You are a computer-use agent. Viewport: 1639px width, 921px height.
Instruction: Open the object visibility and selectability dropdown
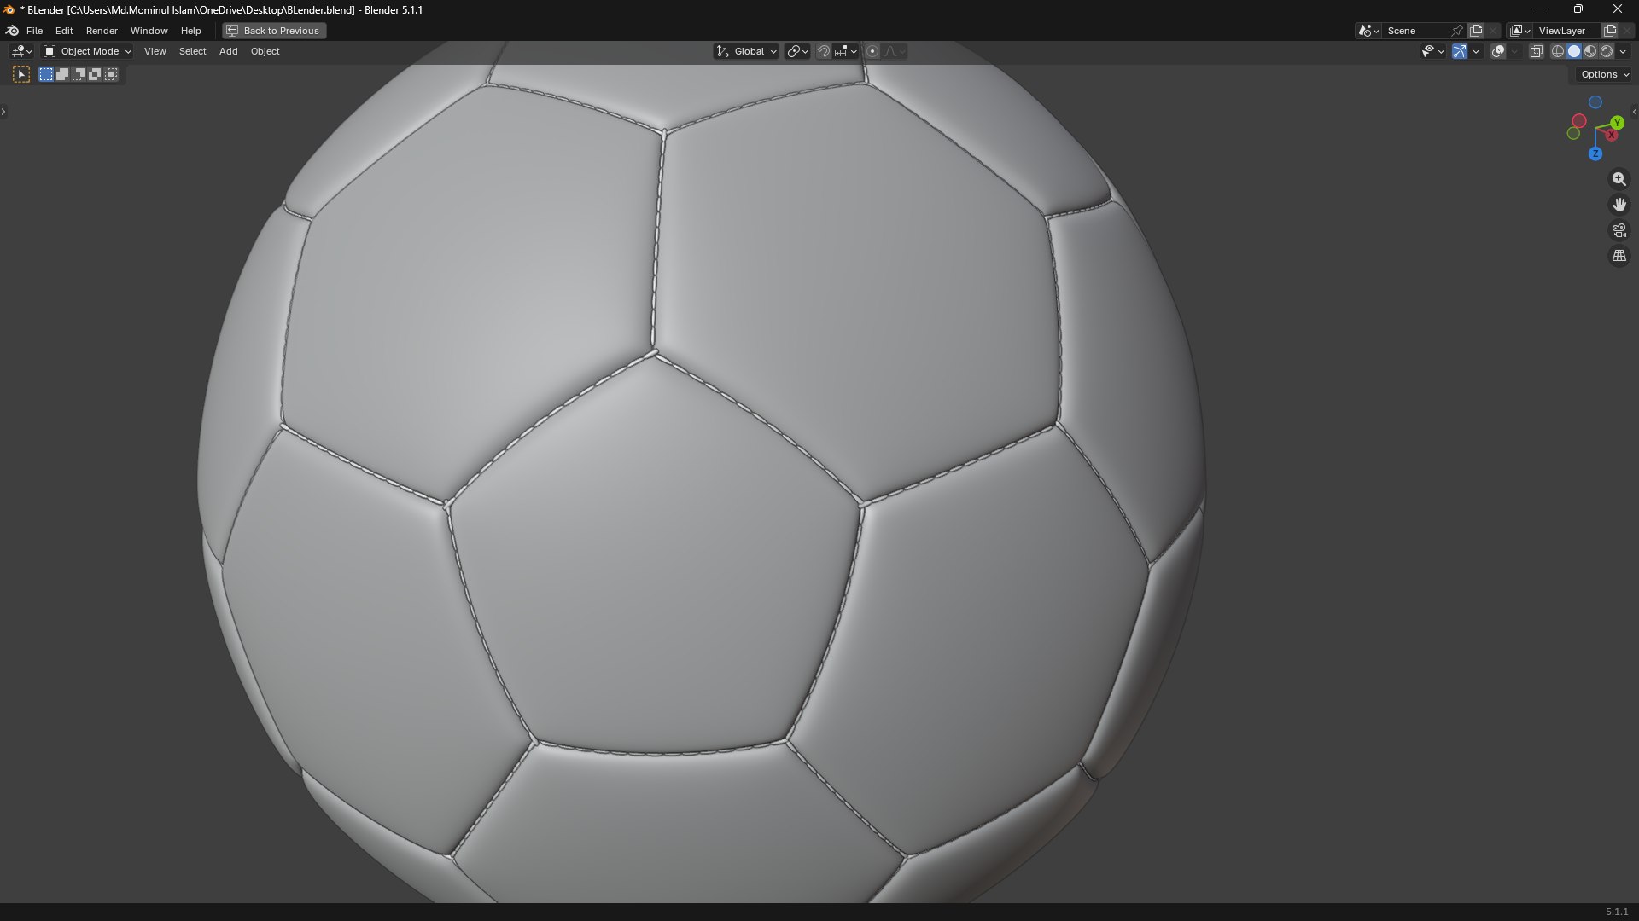tap(1432, 51)
